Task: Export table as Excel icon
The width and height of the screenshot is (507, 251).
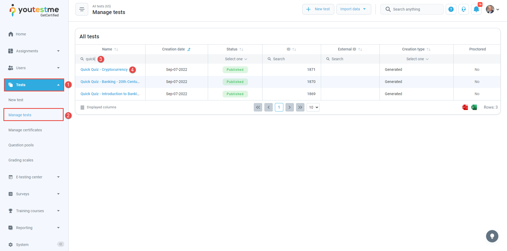Action: (474, 107)
